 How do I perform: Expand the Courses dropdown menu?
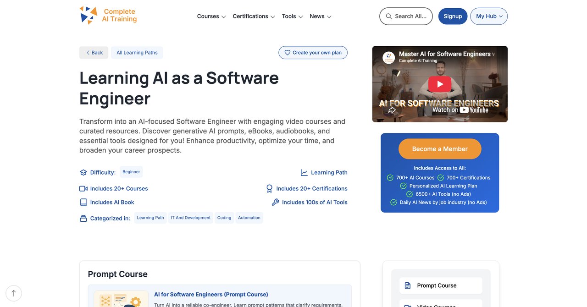(x=211, y=16)
